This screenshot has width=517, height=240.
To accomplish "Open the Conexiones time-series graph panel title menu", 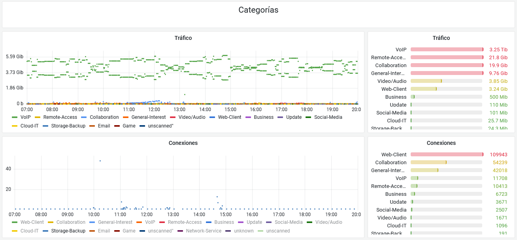I will (x=183, y=143).
